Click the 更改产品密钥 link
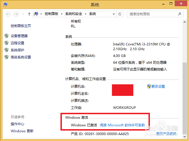This screenshot has height=141, width=189. (166, 134)
